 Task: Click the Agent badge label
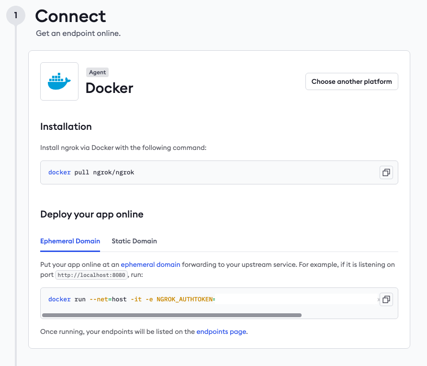coord(98,72)
